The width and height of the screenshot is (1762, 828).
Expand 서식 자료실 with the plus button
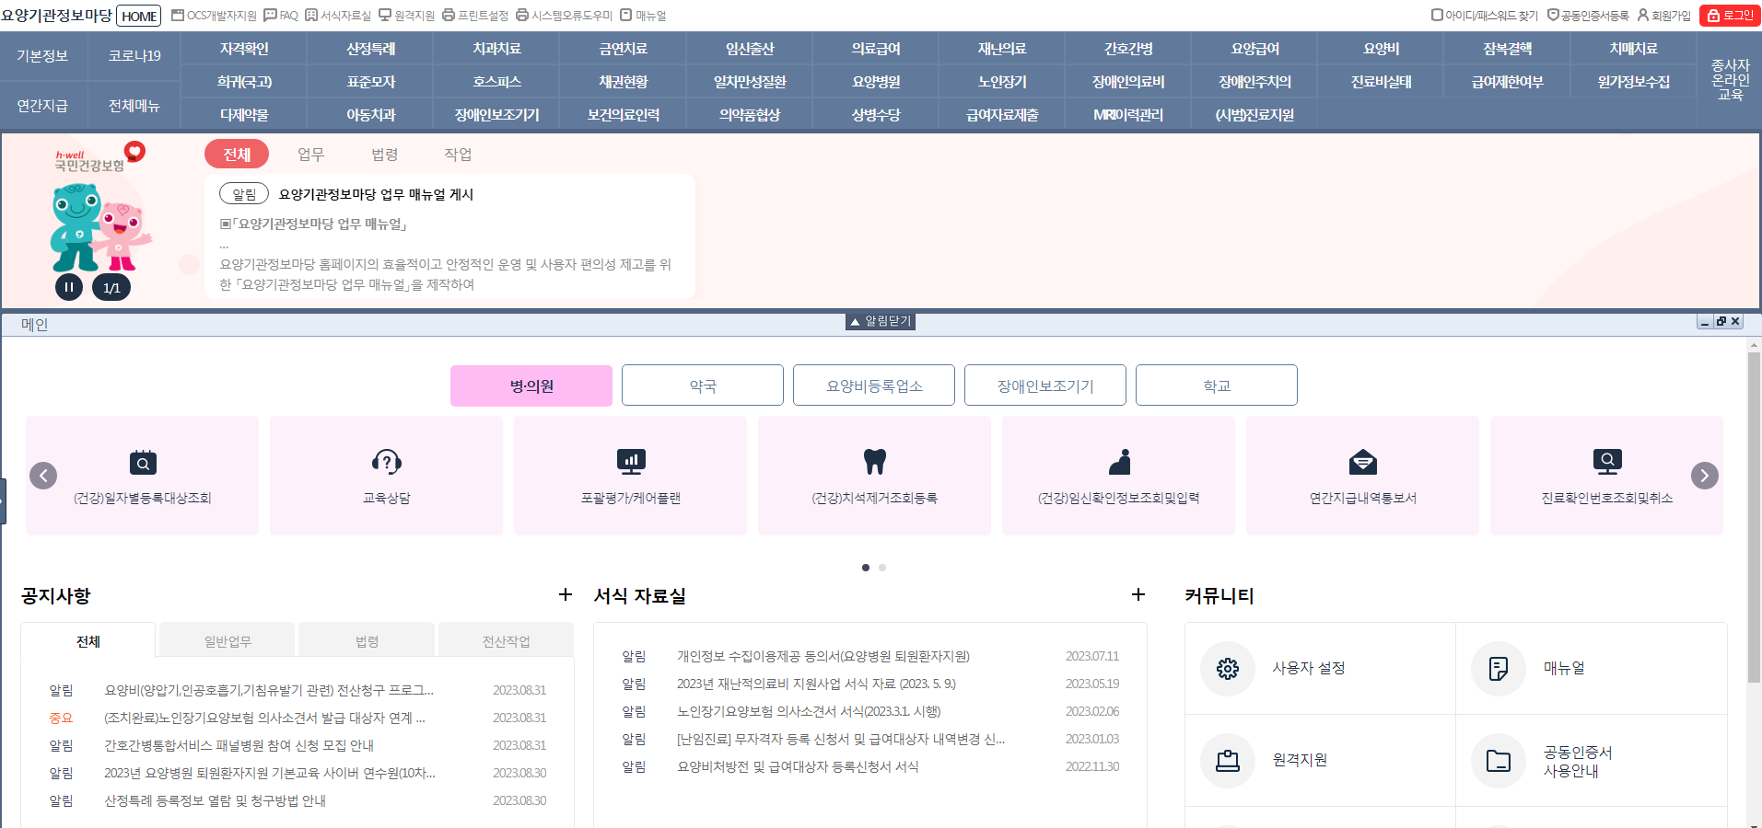coord(1138,595)
